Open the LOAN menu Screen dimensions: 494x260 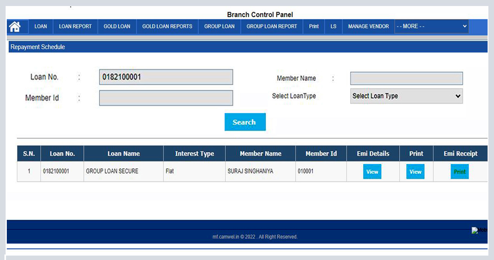[x=40, y=26]
